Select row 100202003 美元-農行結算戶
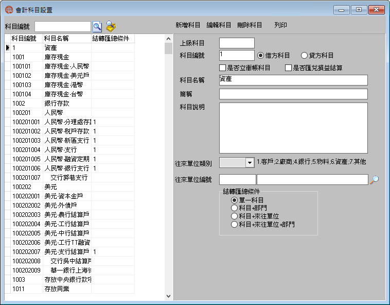The image size is (390, 305). pyautogui.click(x=69, y=215)
